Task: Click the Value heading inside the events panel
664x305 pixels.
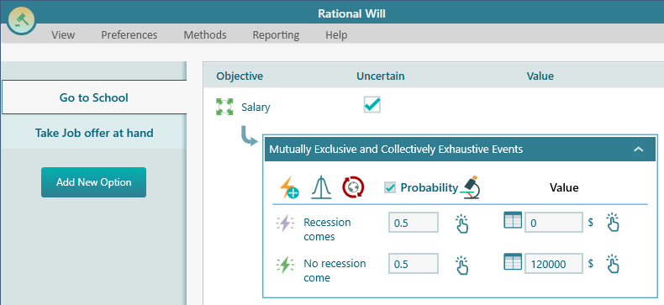Action: [x=564, y=187]
